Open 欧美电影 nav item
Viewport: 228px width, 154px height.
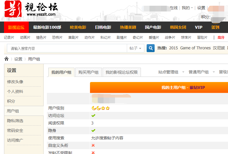point(78,27)
